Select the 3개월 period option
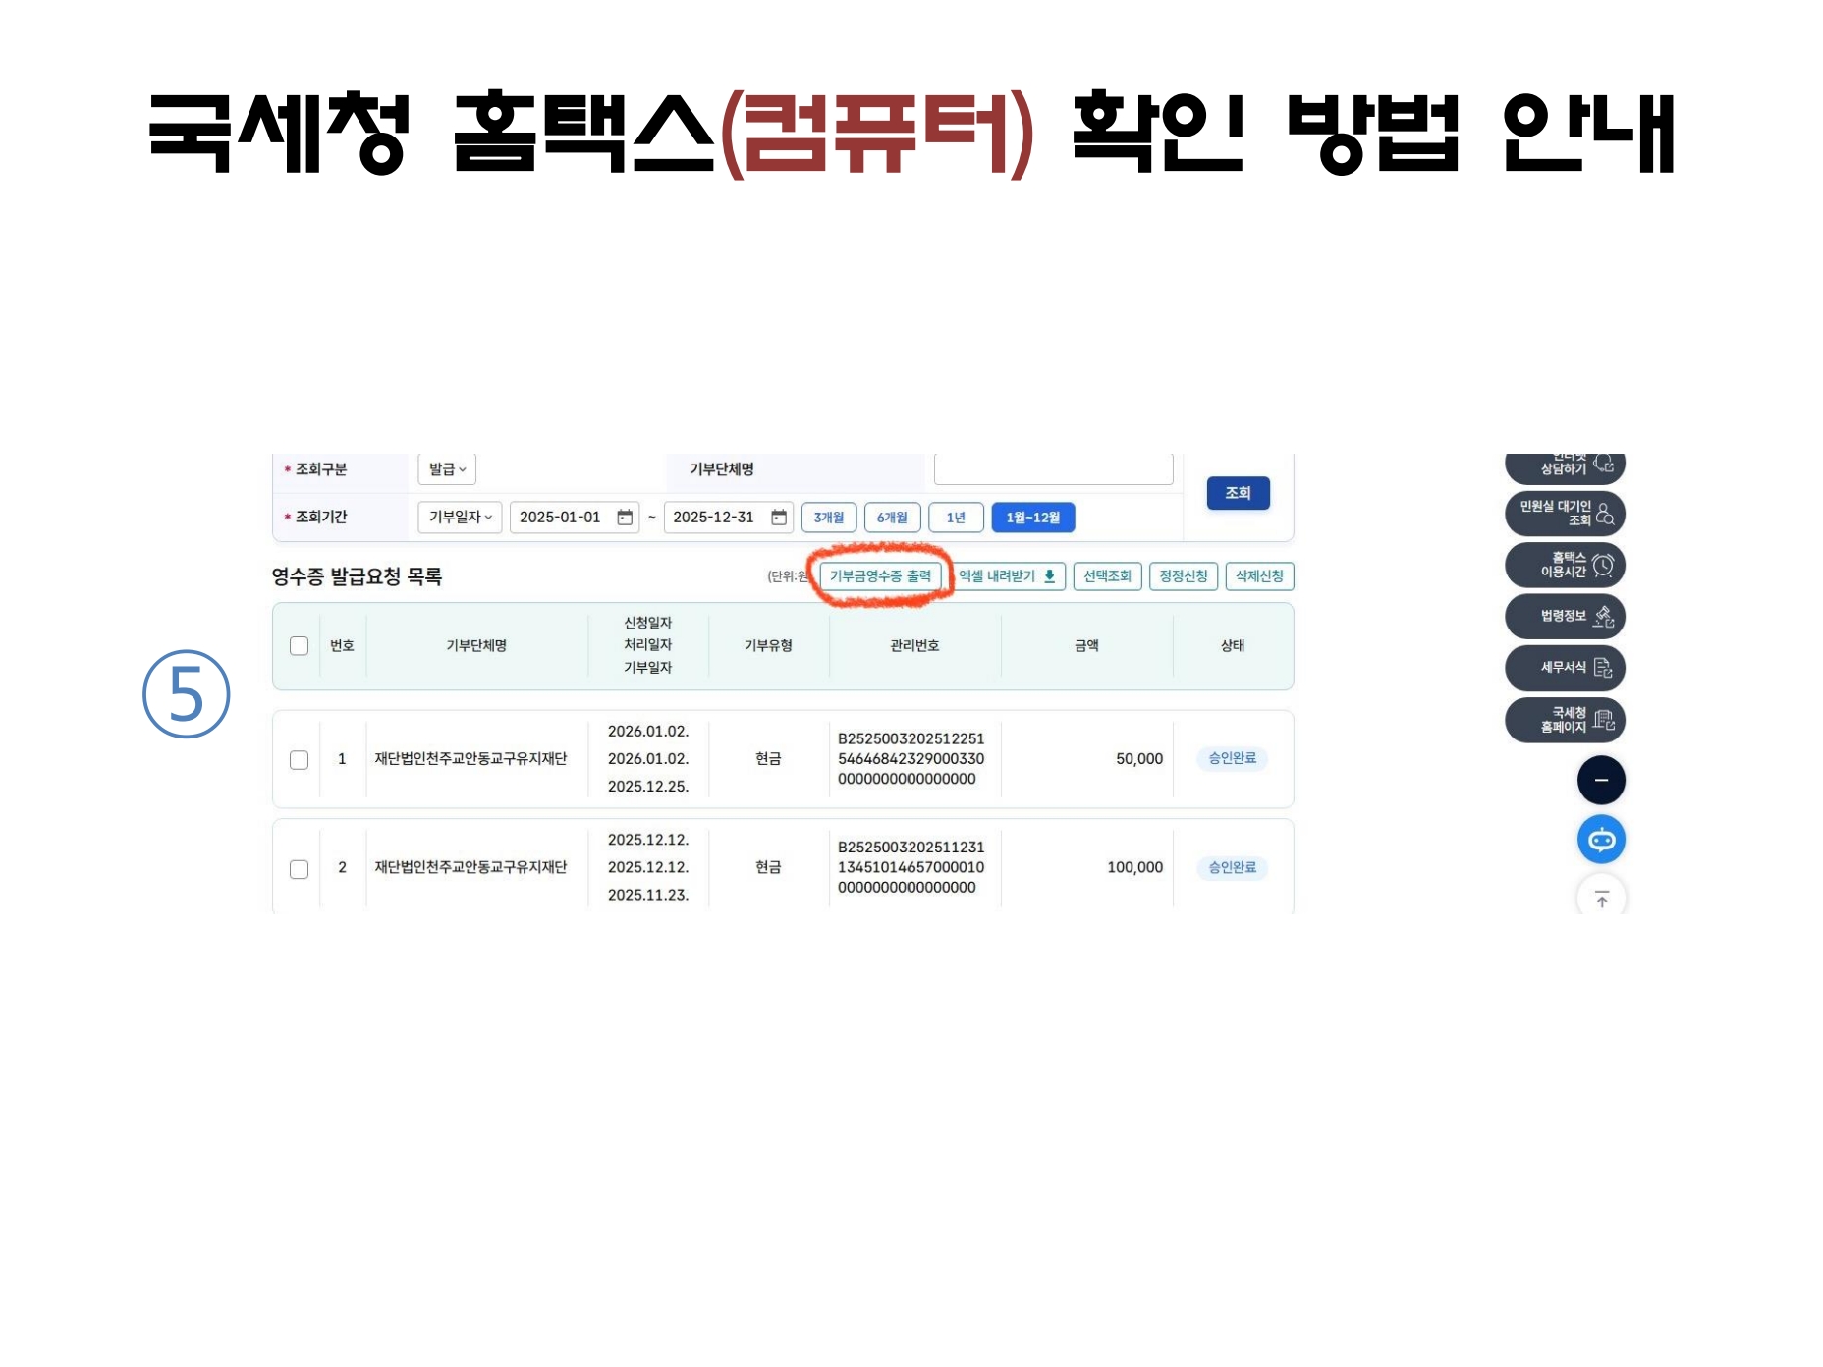Screen dimensions: 1823x1367 (829, 518)
